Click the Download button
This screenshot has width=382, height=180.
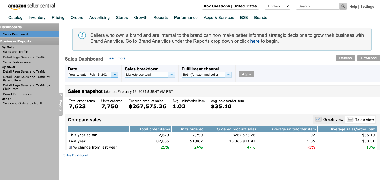(x=369, y=58)
